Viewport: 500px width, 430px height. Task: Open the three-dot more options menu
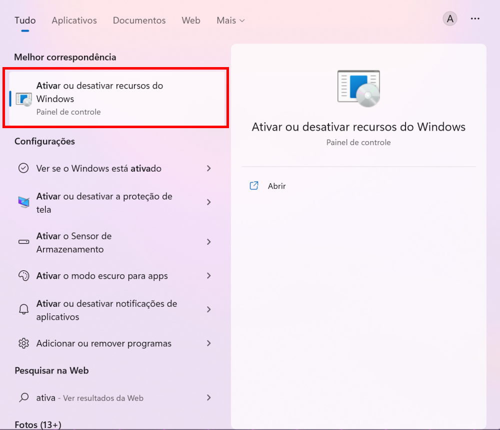(475, 19)
